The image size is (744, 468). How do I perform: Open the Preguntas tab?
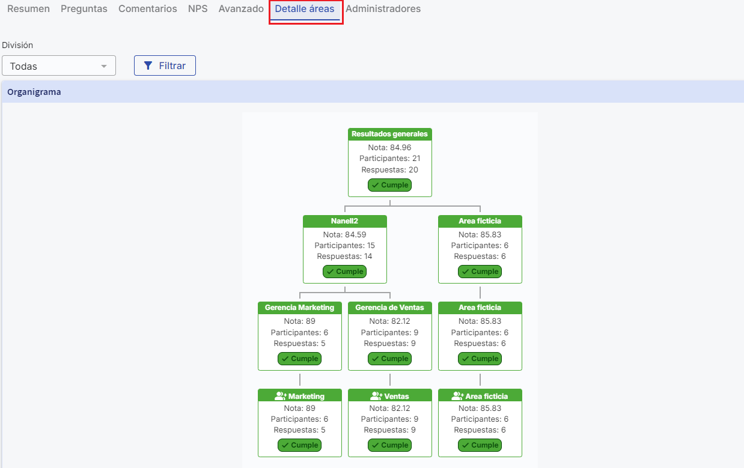click(84, 9)
